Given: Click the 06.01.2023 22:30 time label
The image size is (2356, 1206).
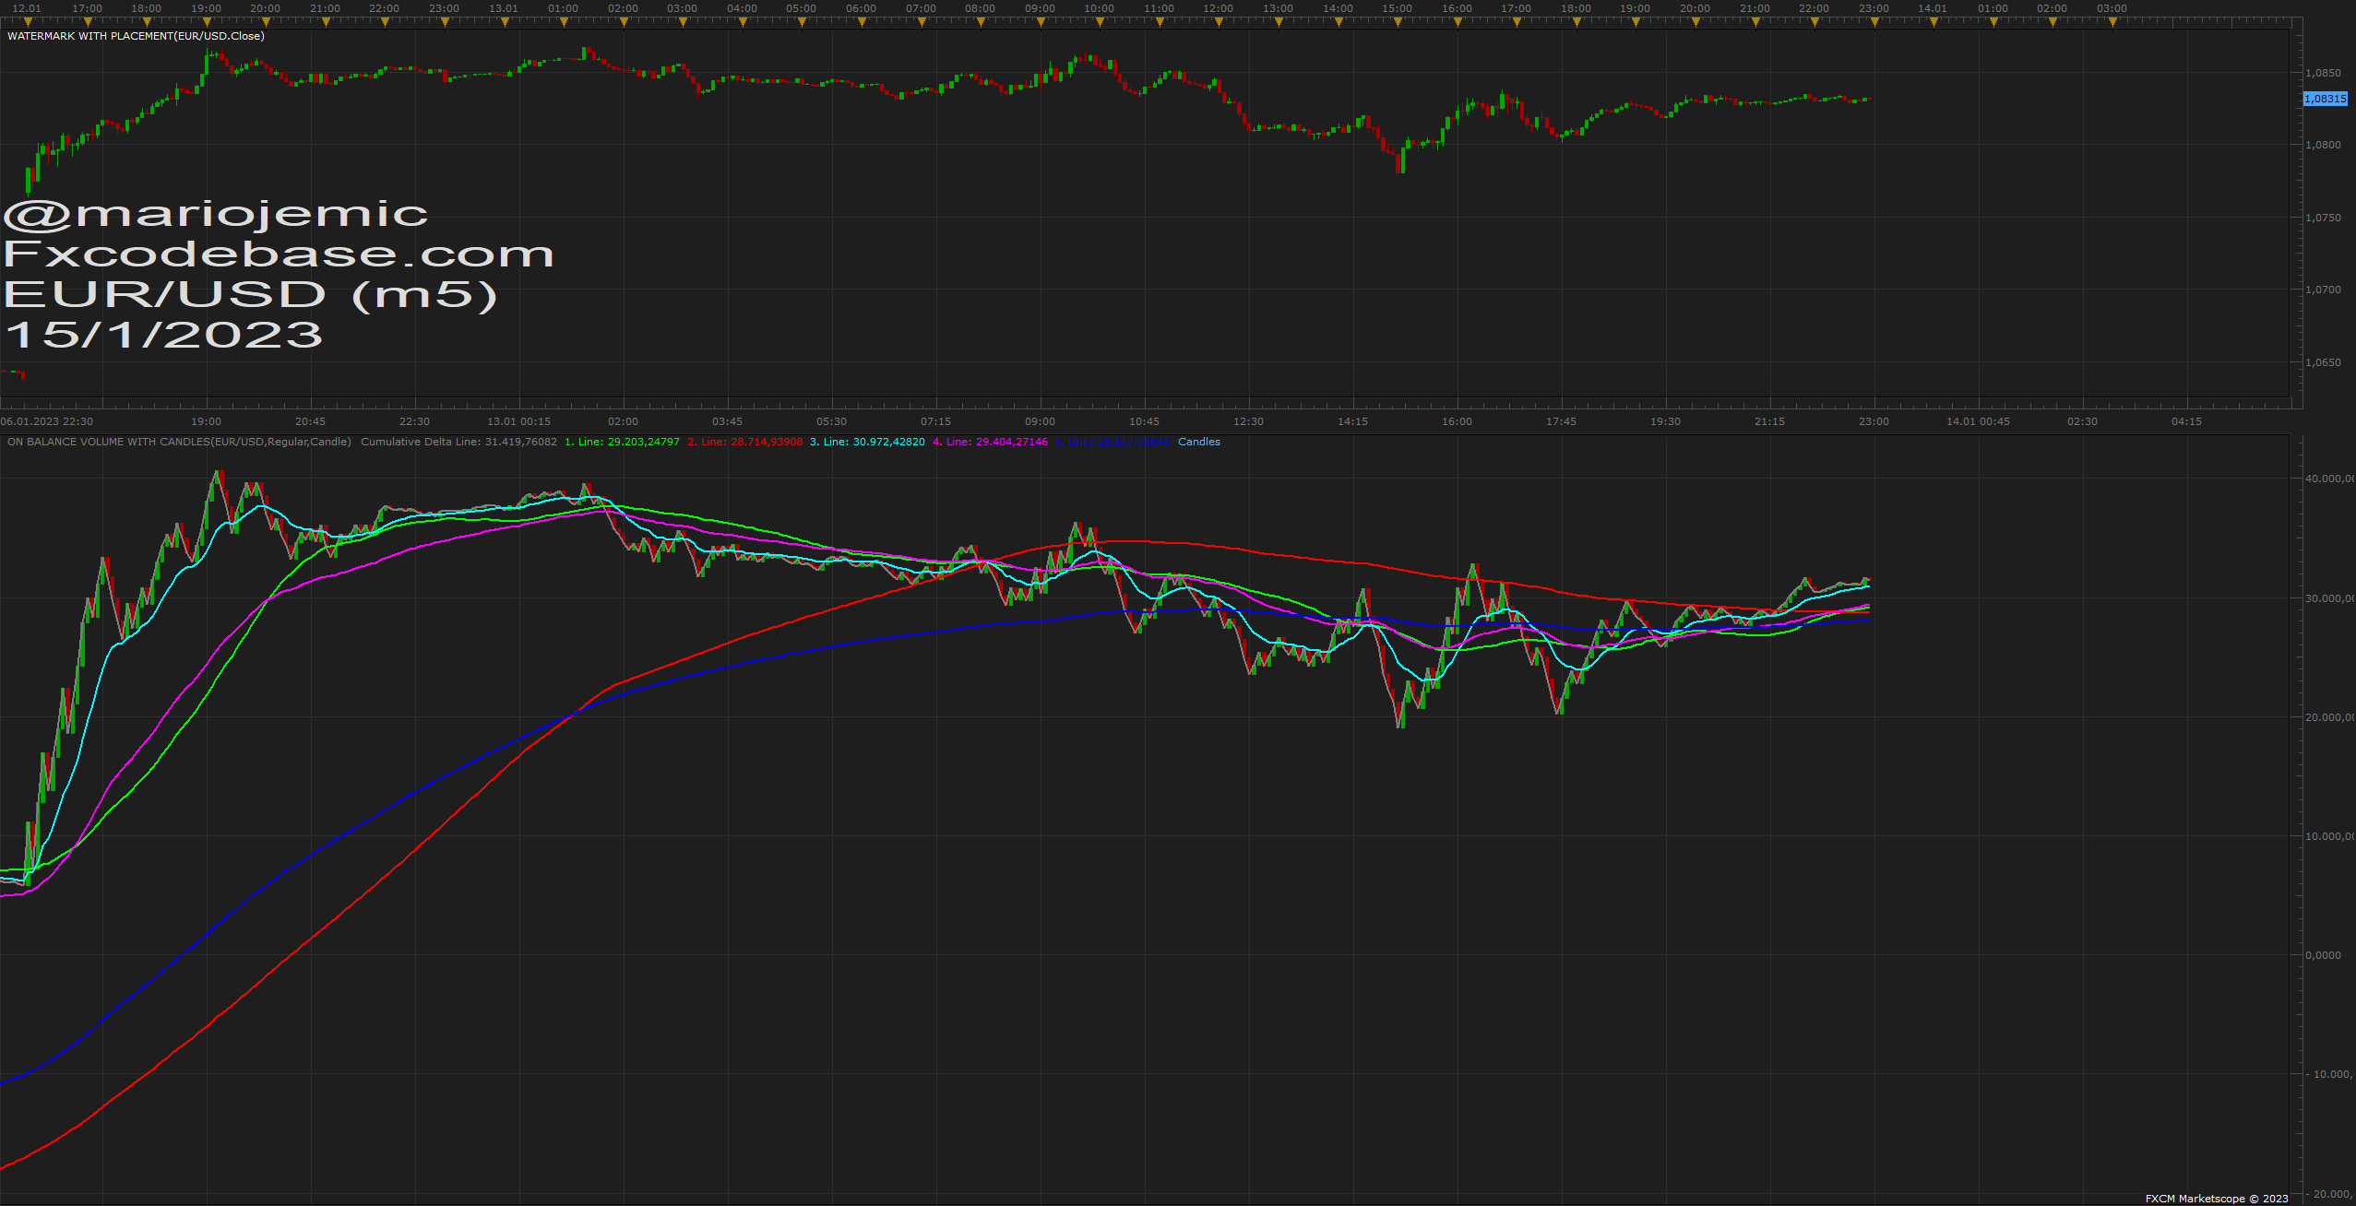Looking at the screenshot, I should tap(47, 421).
